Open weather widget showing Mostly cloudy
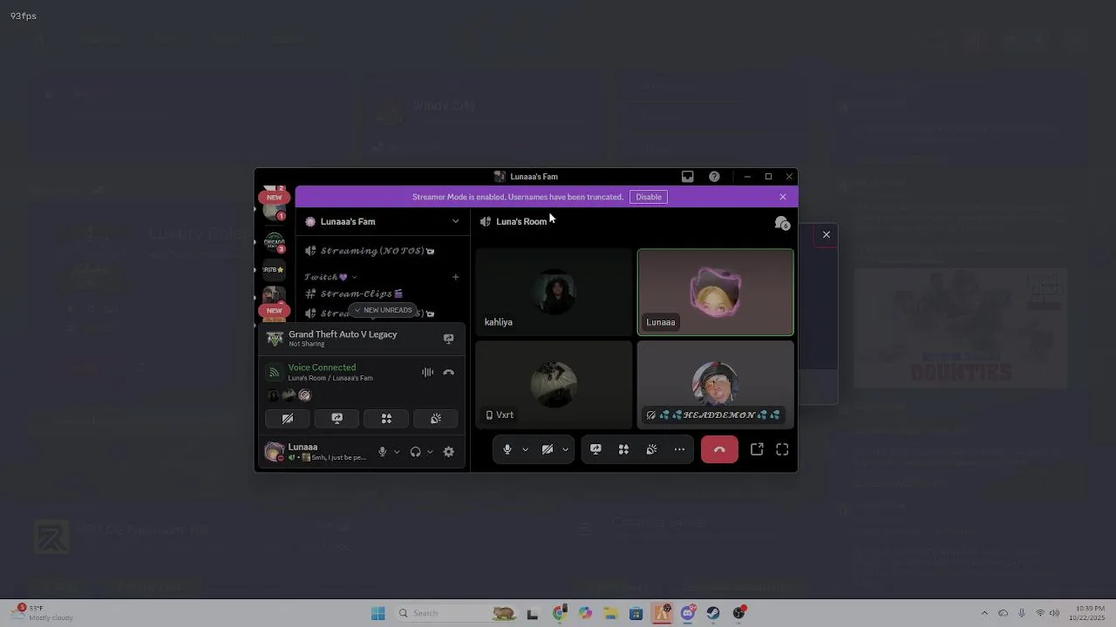Image resolution: width=1116 pixels, height=627 pixels. [42, 613]
